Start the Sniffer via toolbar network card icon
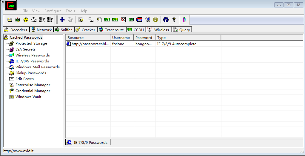 point(18,20)
